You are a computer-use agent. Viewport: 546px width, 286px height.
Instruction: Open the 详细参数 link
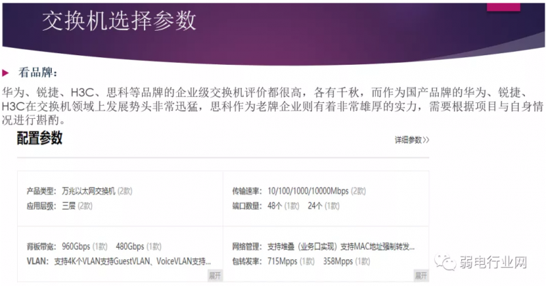412,140
